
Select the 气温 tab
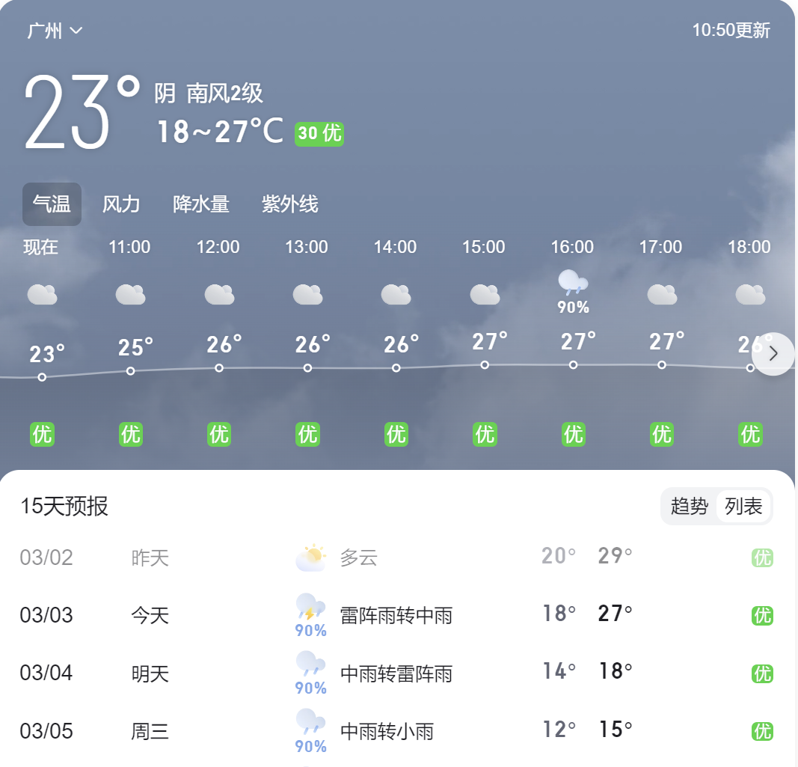(x=52, y=204)
